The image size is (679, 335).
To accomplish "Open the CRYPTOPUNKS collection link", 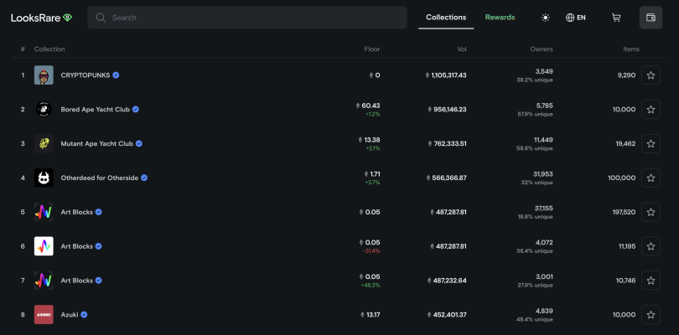I will (85, 75).
